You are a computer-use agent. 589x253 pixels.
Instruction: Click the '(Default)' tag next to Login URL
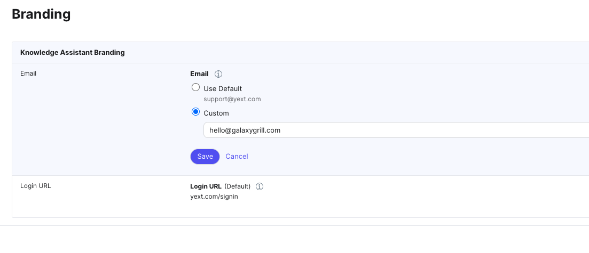tap(237, 186)
